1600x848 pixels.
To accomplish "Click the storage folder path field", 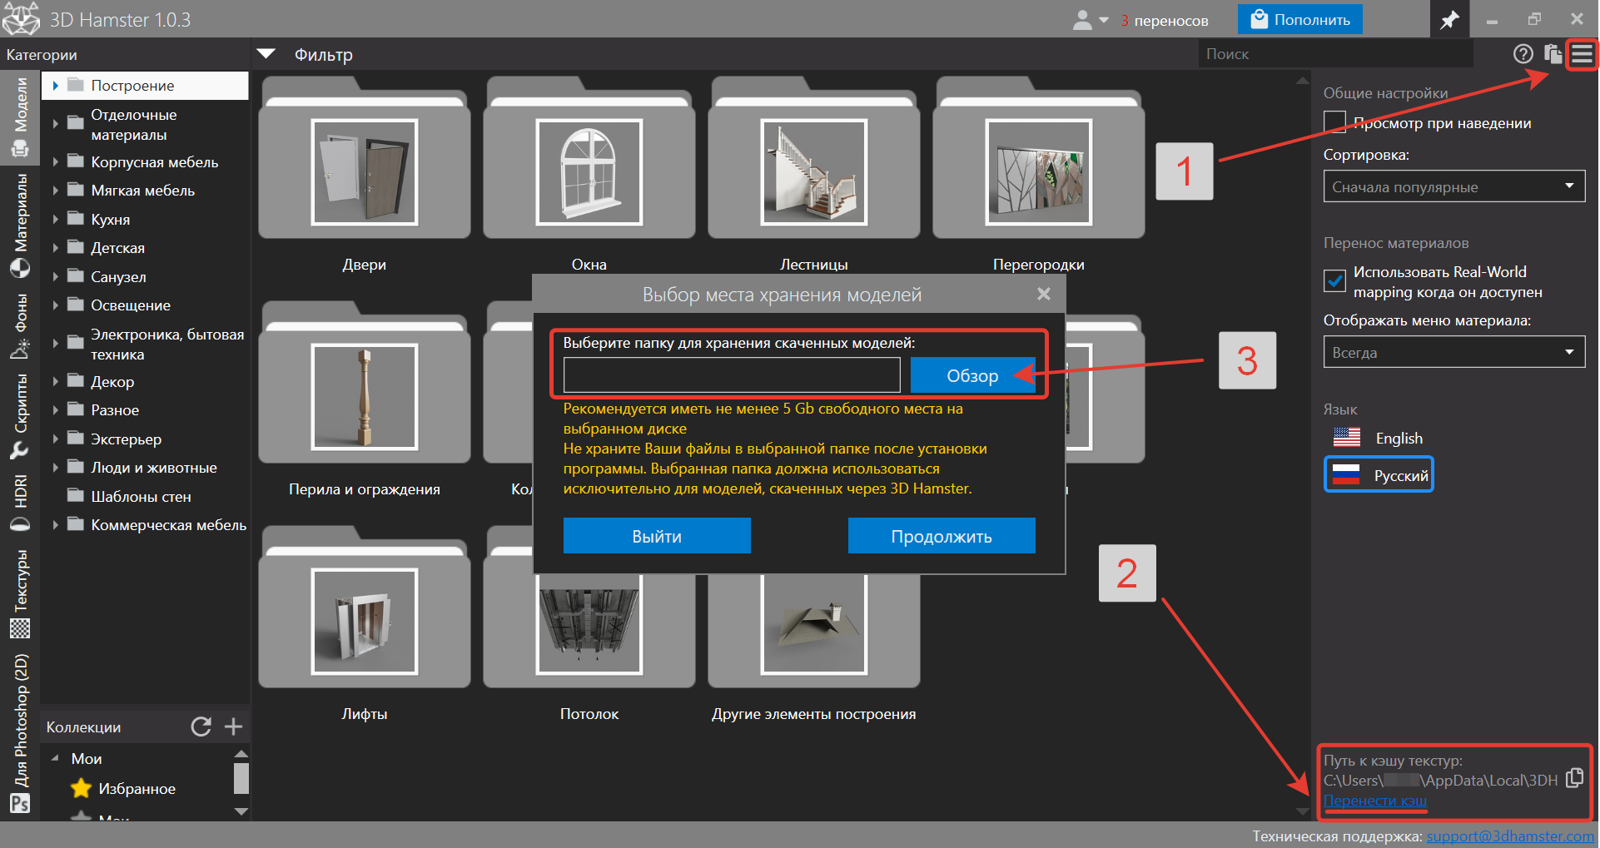I will [732, 375].
